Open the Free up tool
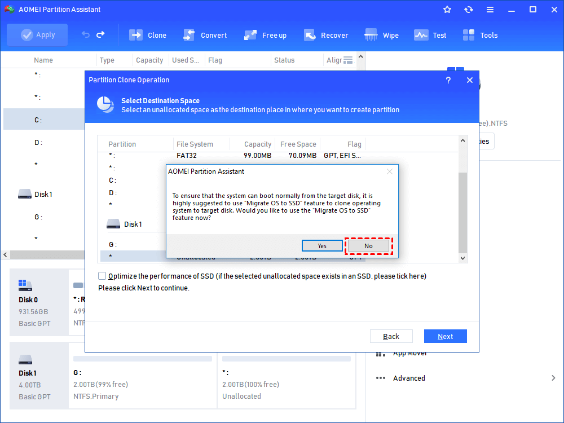This screenshot has width=564, height=423. tap(266, 35)
